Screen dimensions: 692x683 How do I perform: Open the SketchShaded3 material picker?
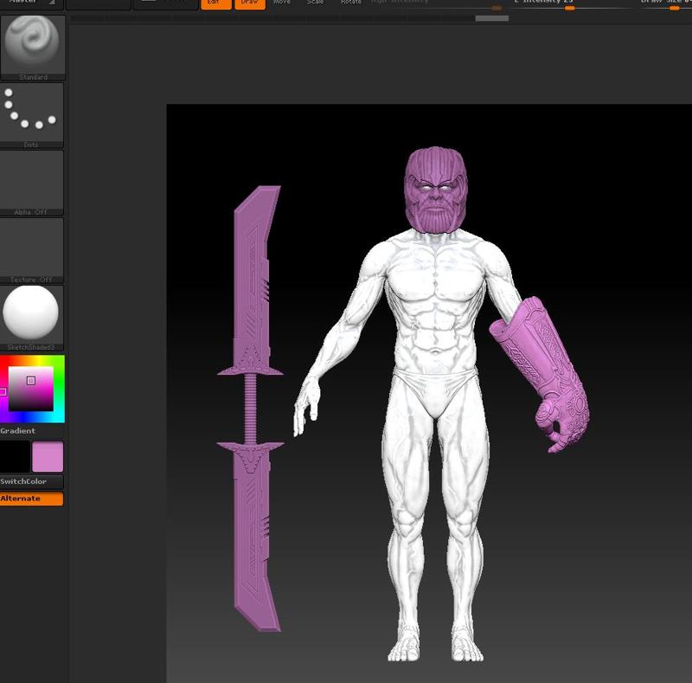click(32, 315)
